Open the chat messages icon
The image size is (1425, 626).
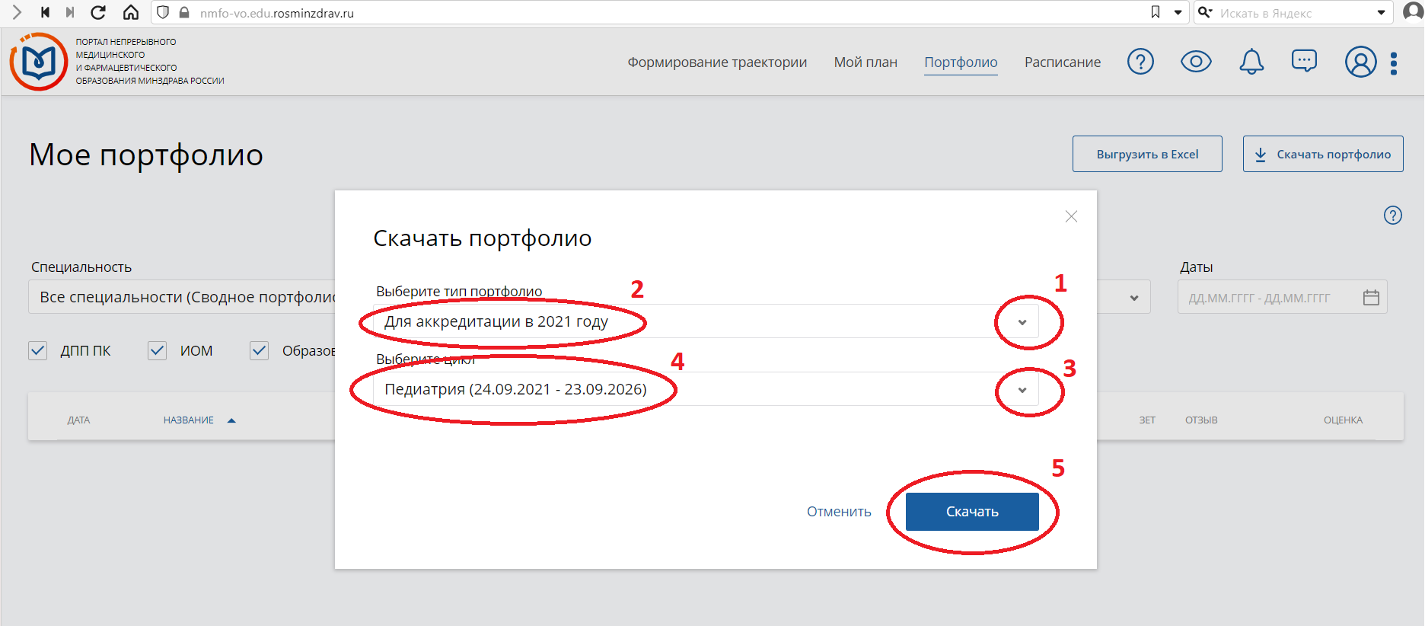click(x=1304, y=61)
